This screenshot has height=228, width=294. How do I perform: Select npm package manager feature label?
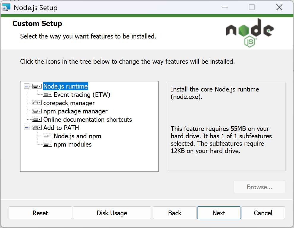75,111
